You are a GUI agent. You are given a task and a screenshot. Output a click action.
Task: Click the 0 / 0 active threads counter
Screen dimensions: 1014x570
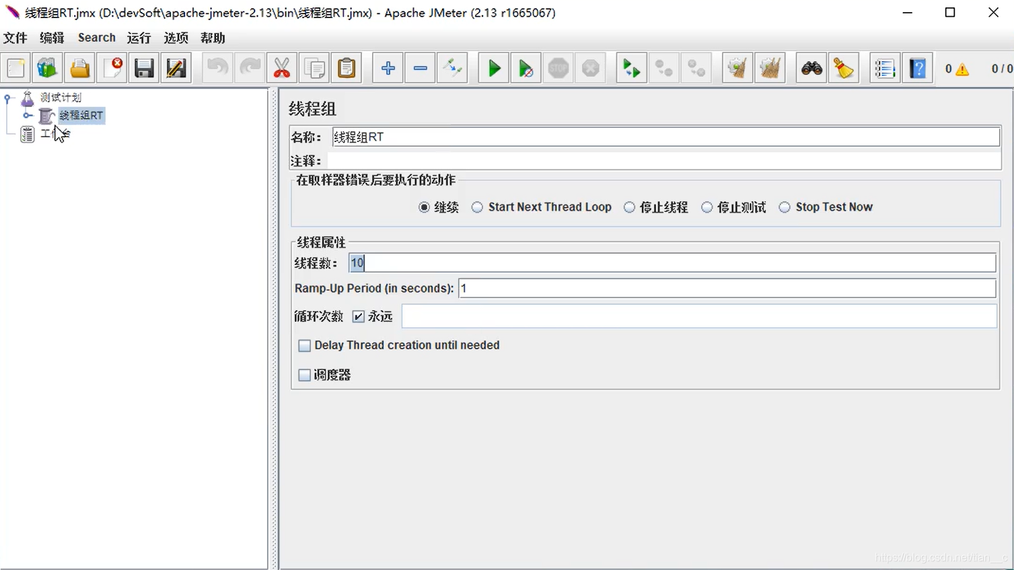tap(1002, 69)
